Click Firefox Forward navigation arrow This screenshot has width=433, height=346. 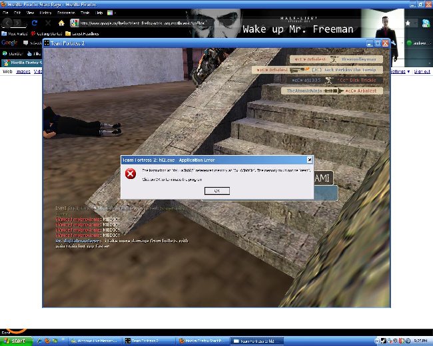18,23
